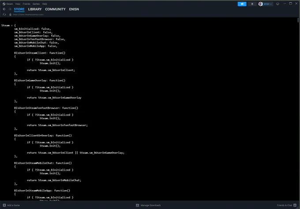Expand the enisn account dropdown
Viewport: 300px width, 209px height.
tap(268, 4)
